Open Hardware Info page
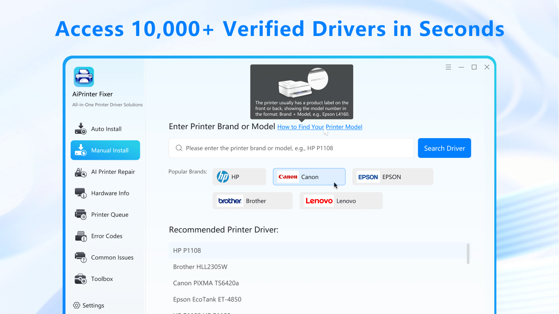The image size is (559, 314). [105, 193]
